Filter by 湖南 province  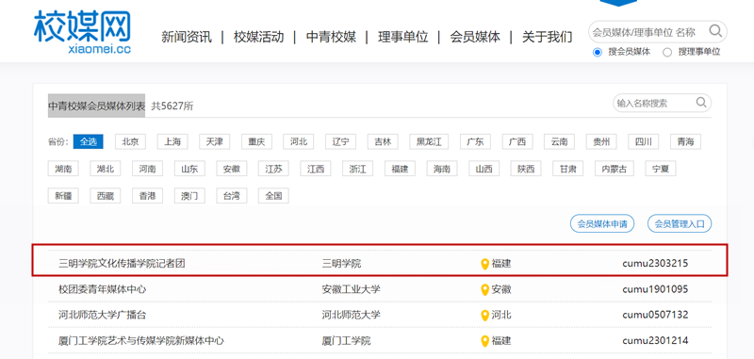pos(63,169)
